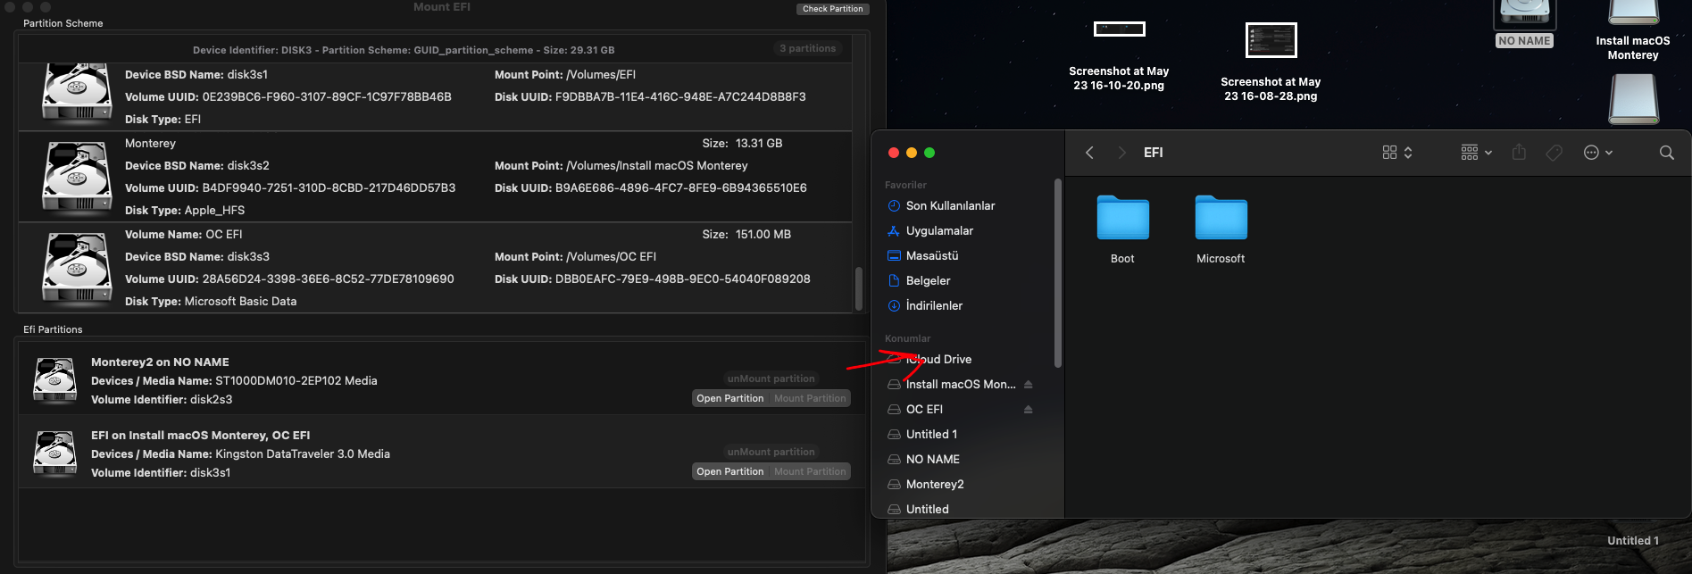Click the Finder tags icon
This screenshot has width=1692, height=574.
[1554, 153]
